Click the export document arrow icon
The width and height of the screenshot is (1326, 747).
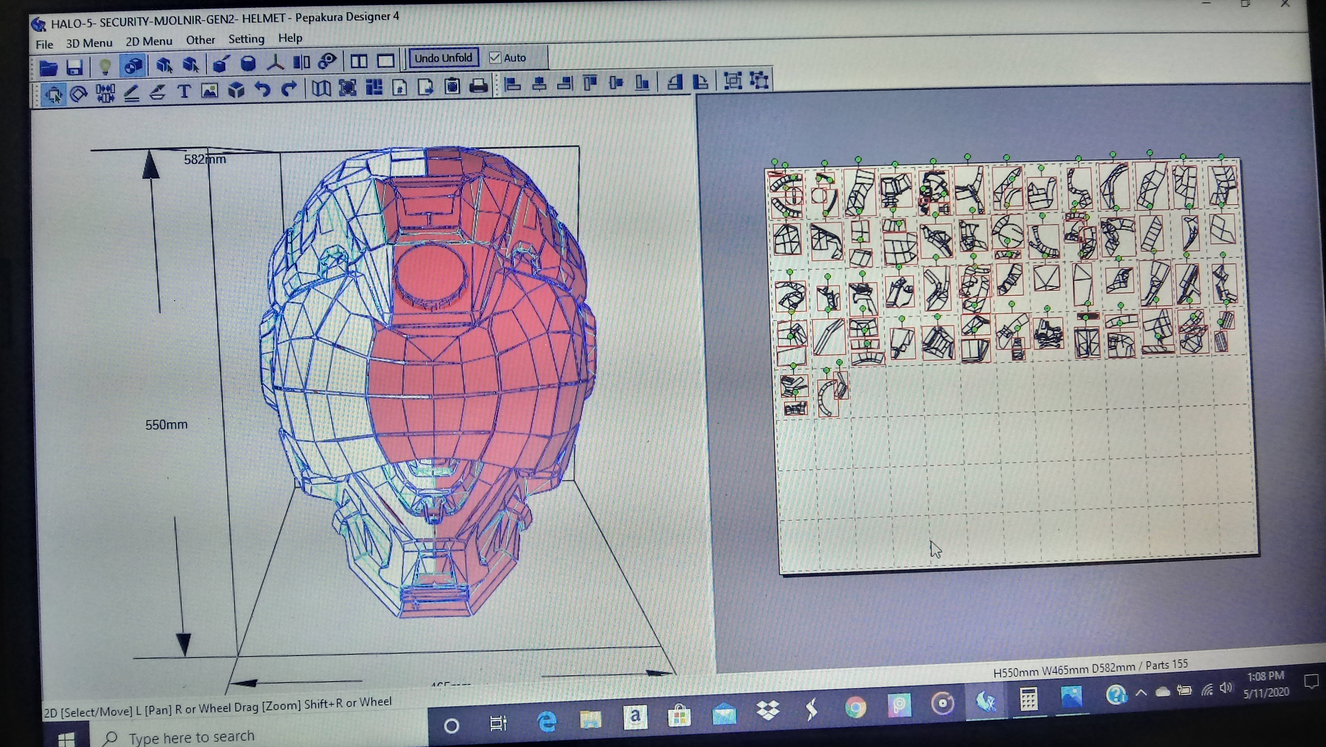[x=426, y=87]
